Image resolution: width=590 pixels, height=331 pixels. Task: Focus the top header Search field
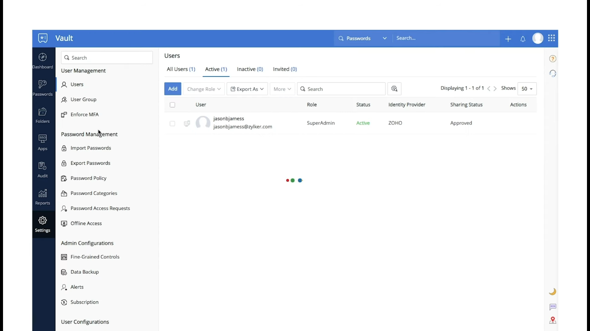pos(446,38)
